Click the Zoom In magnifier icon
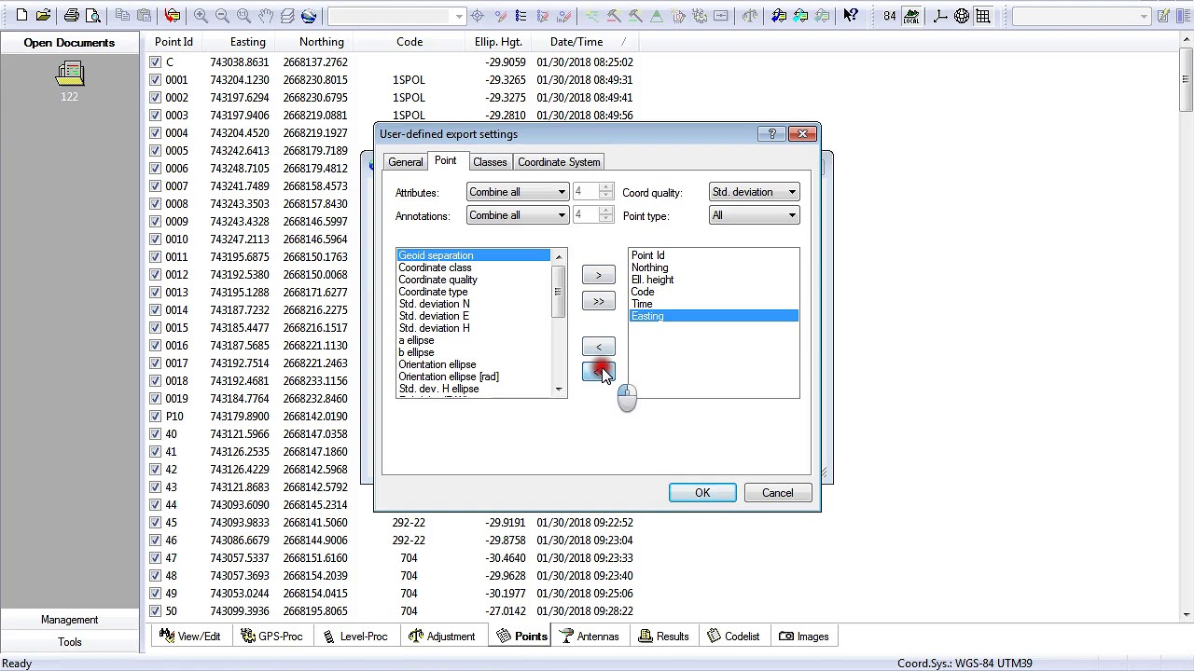This screenshot has height=671, width=1194. click(201, 16)
